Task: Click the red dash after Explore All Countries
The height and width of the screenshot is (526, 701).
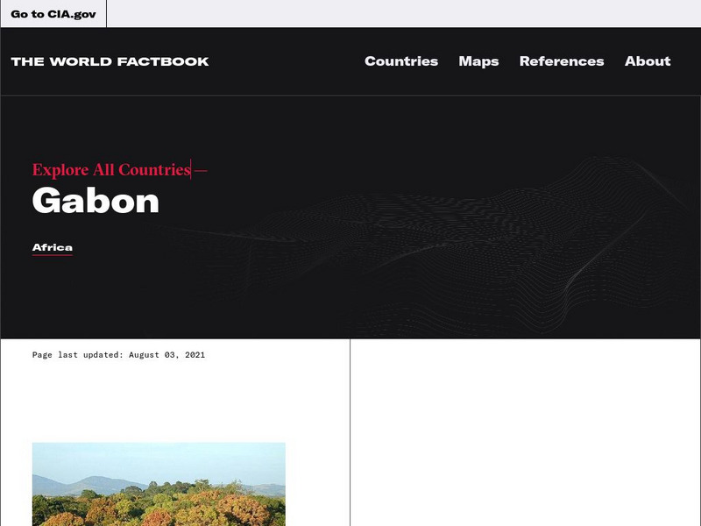Action: tap(202, 170)
